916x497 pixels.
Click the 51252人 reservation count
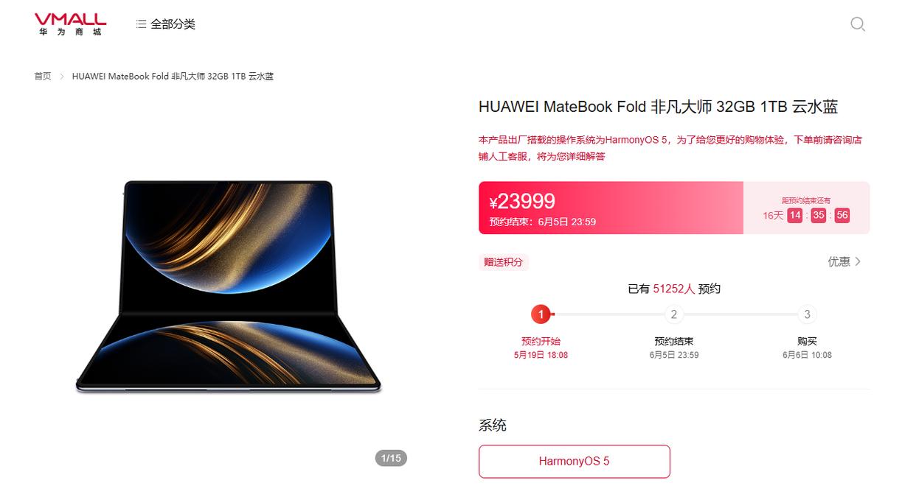click(673, 289)
